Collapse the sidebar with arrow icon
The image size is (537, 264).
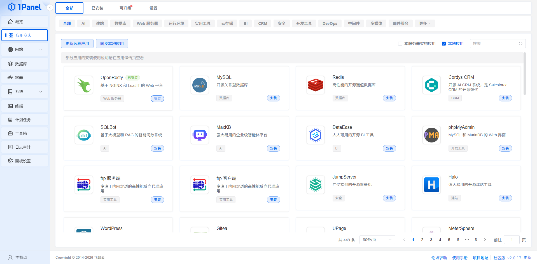tap(50, 8)
